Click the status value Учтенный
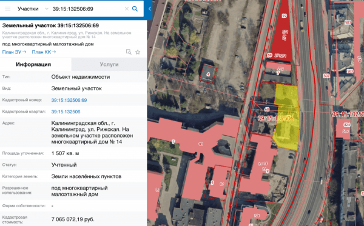The width and height of the screenshot is (364, 226). click(64, 165)
